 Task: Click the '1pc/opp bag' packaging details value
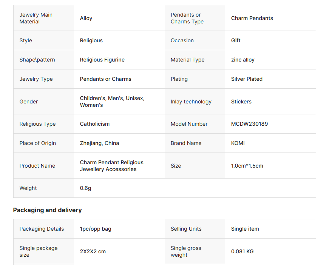point(96,229)
